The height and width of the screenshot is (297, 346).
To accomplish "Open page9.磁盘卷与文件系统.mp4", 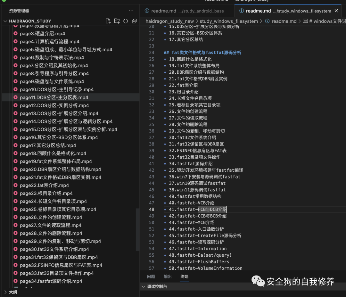I will 52,81.
